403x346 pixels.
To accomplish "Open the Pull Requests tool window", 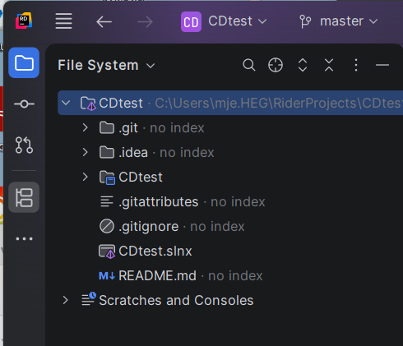I will (x=24, y=145).
